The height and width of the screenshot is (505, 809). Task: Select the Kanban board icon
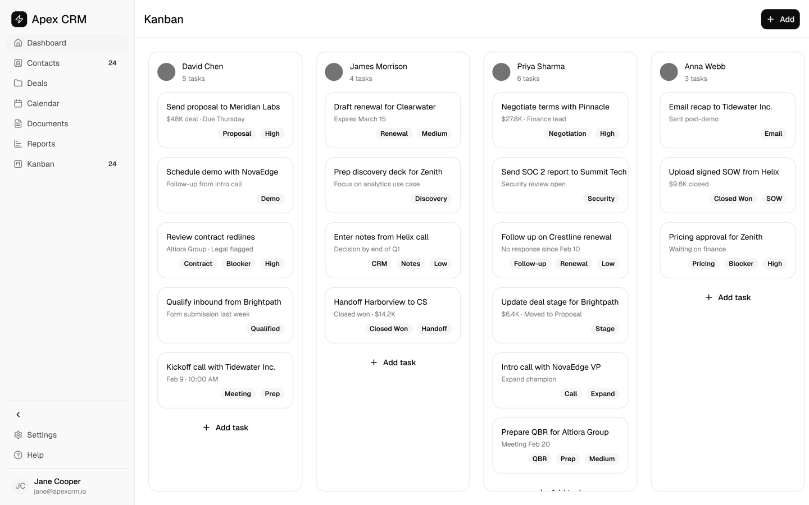coord(19,164)
